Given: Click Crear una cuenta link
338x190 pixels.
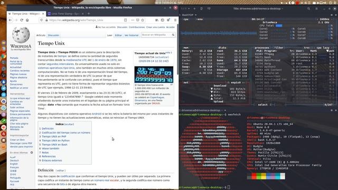Looking at the screenshot, I should [155, 27].
